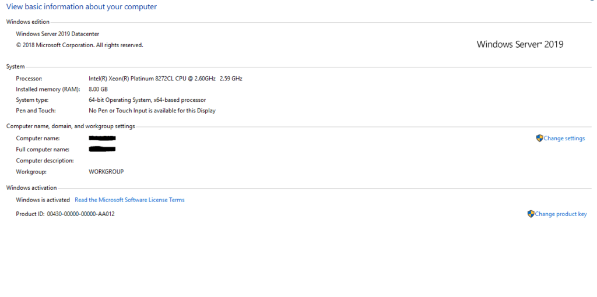Click the 'Pen and Touch:' label
The image size is (597, 297).
click(36, 111)
